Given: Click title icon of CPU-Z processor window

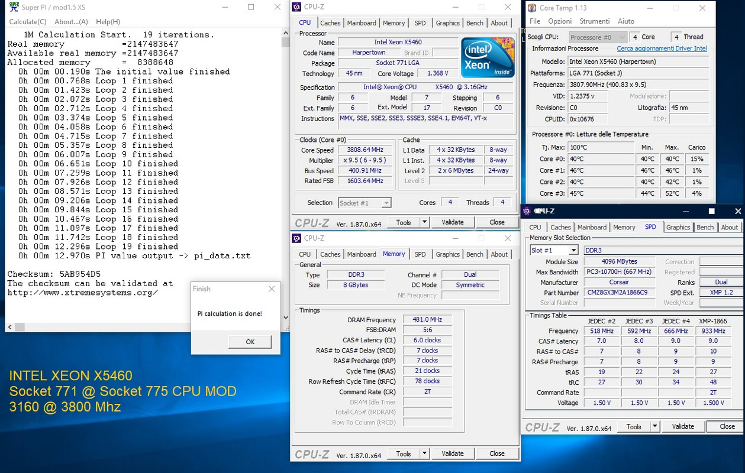Looking at the screenshot, I should point(297,7).
